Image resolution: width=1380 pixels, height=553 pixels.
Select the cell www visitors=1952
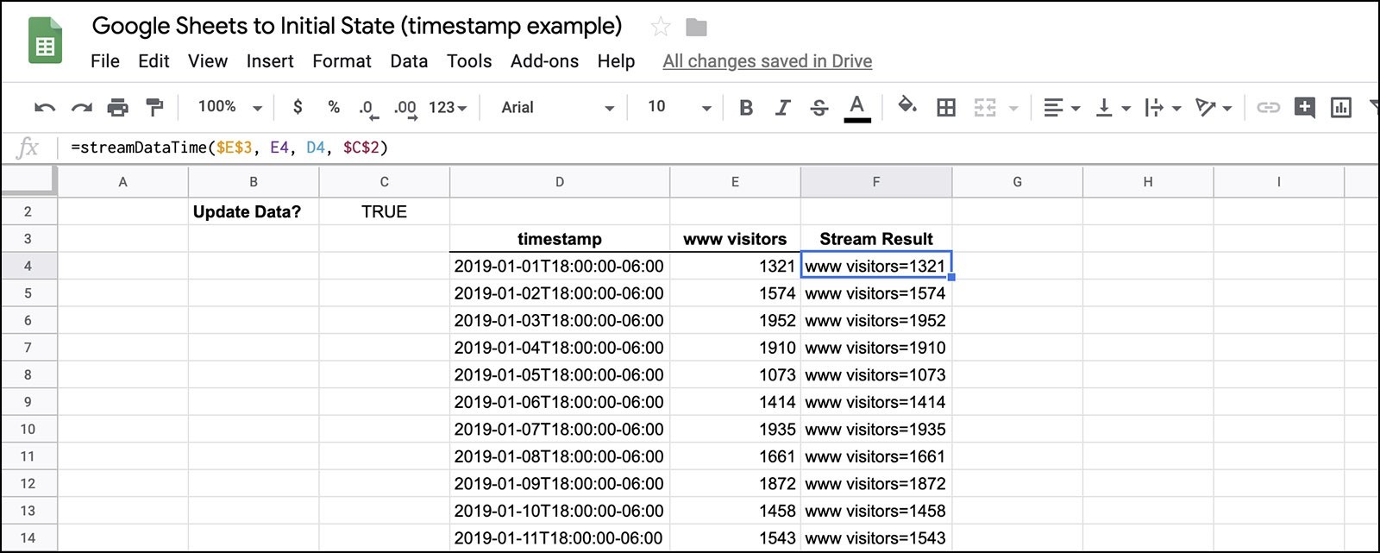coord(876,321)
